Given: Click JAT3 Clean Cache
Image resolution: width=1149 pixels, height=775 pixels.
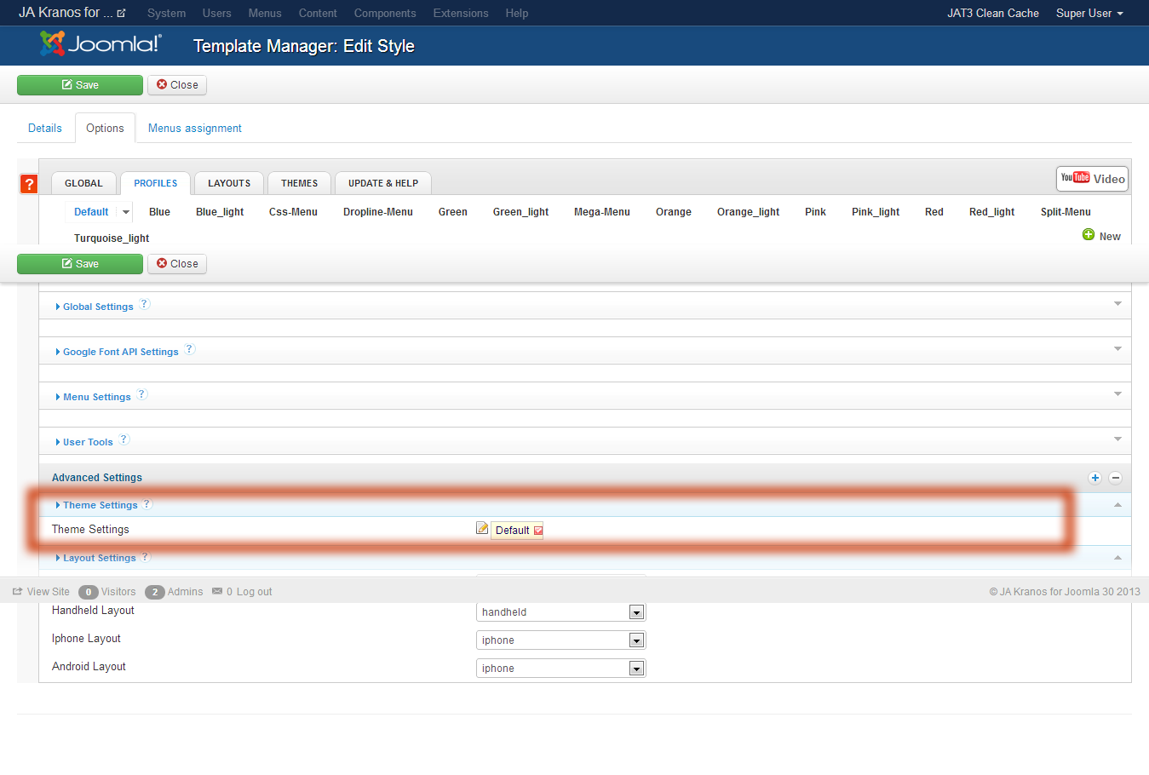Looking at the screenshot, I should pyautogui.click(x=993, y=14).
